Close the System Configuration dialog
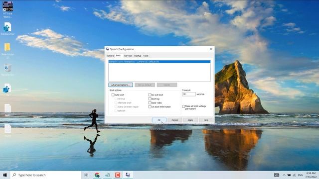The height and width of the screenshot is (179, 319). [x=211, y=49]
